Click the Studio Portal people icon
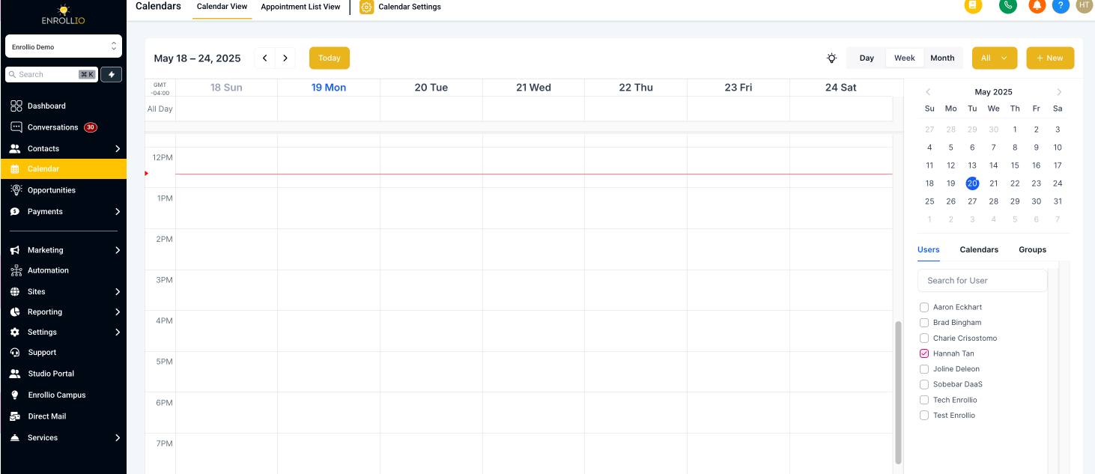The image size is (1095, 474). coord(16,374)
